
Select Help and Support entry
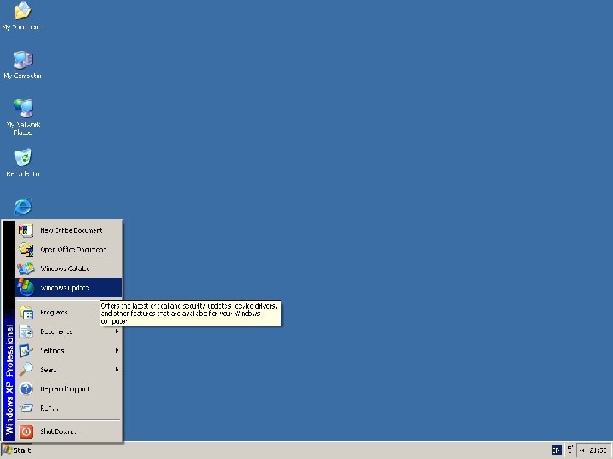(68, 388)
